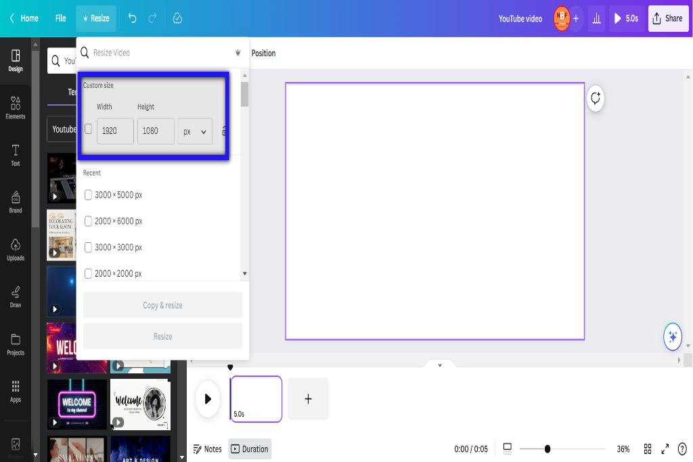Screen dimensions: 693x462
Task: Open the Projects panel
Action: 16,344
